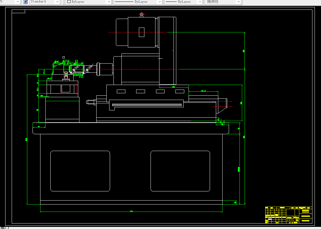Select the yellow title block in drawing corner

[x=289, y=215]
